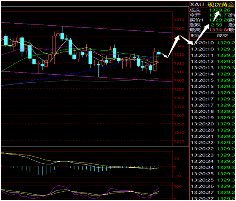Select the tick row at 13:20:11
Screen dimensions: 236x201
click(x=213, y=55)
